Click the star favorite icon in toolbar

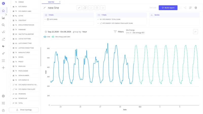tap(103, 8)
